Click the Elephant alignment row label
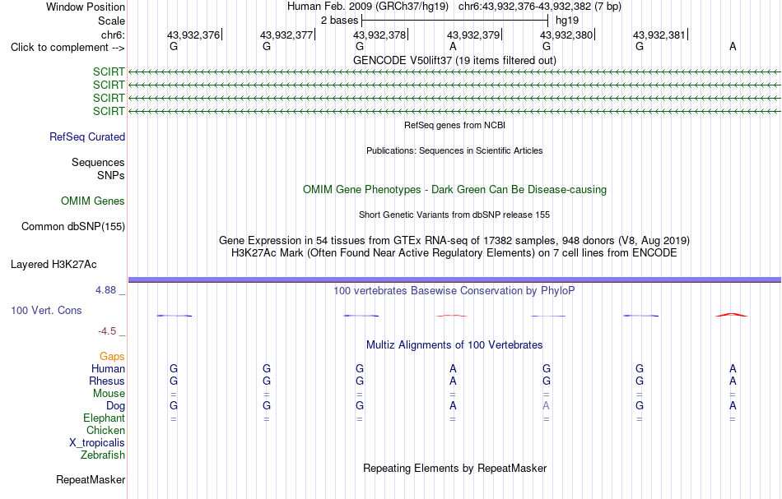 point(104,418)
